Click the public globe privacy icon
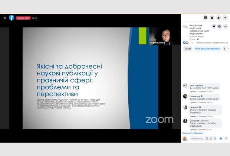 pos(198,39)
